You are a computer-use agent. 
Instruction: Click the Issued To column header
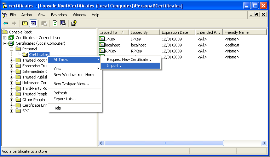pos(113,32)
